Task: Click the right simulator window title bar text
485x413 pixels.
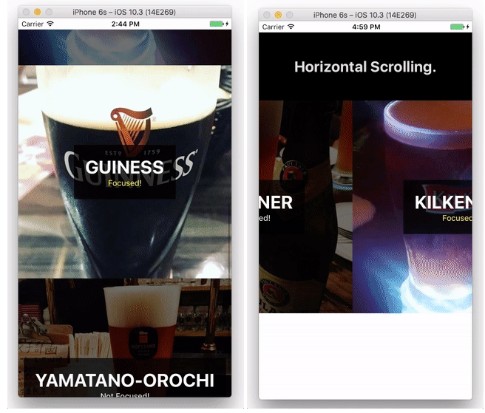Action: 364,15
